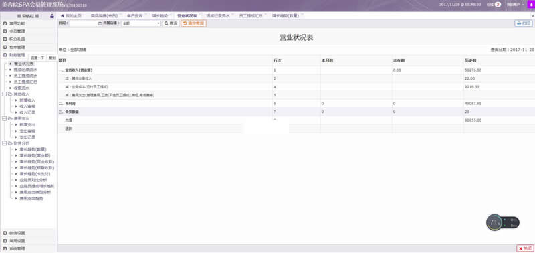This screenshot has height=253, width=535.
Task: Open the account dropdown in the header
Action: (x=515, y=5)
